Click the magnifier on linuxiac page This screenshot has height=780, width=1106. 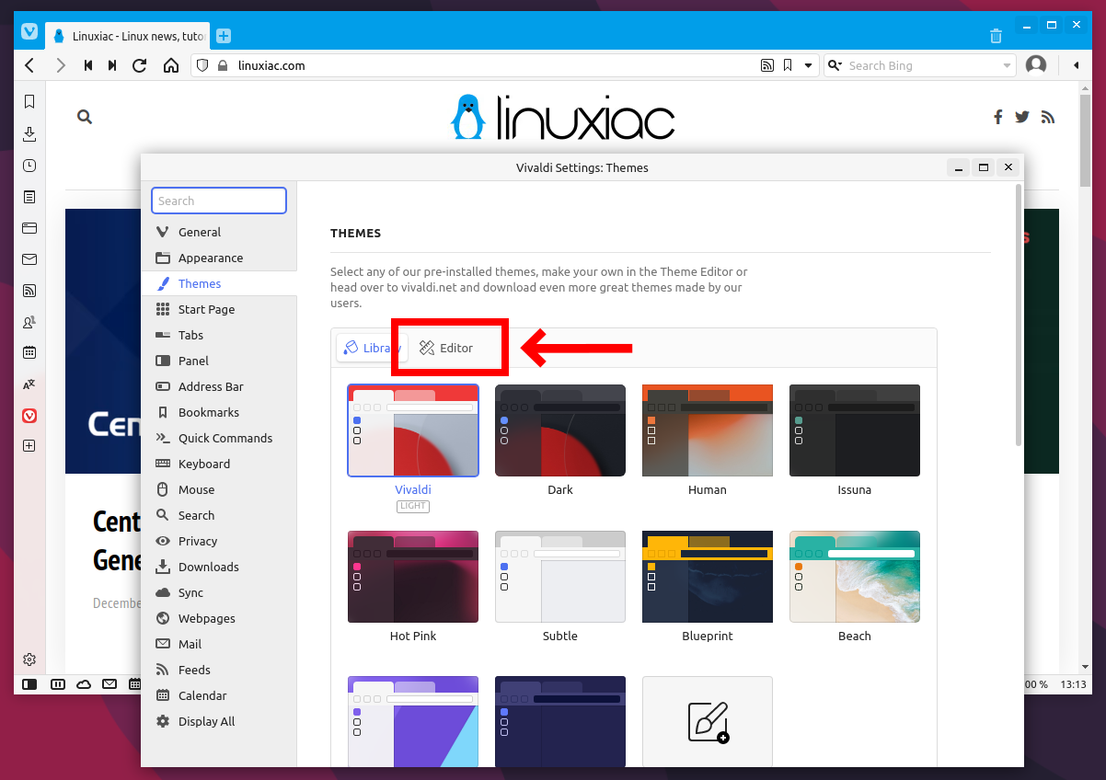point(85,117)
